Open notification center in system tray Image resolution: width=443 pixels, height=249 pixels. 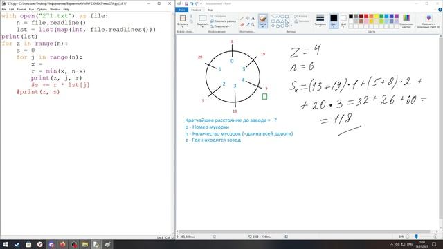click(435, 244)
